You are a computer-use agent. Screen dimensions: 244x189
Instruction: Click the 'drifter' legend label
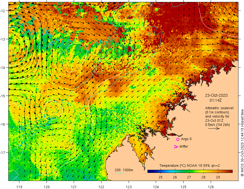pos(184,146)
